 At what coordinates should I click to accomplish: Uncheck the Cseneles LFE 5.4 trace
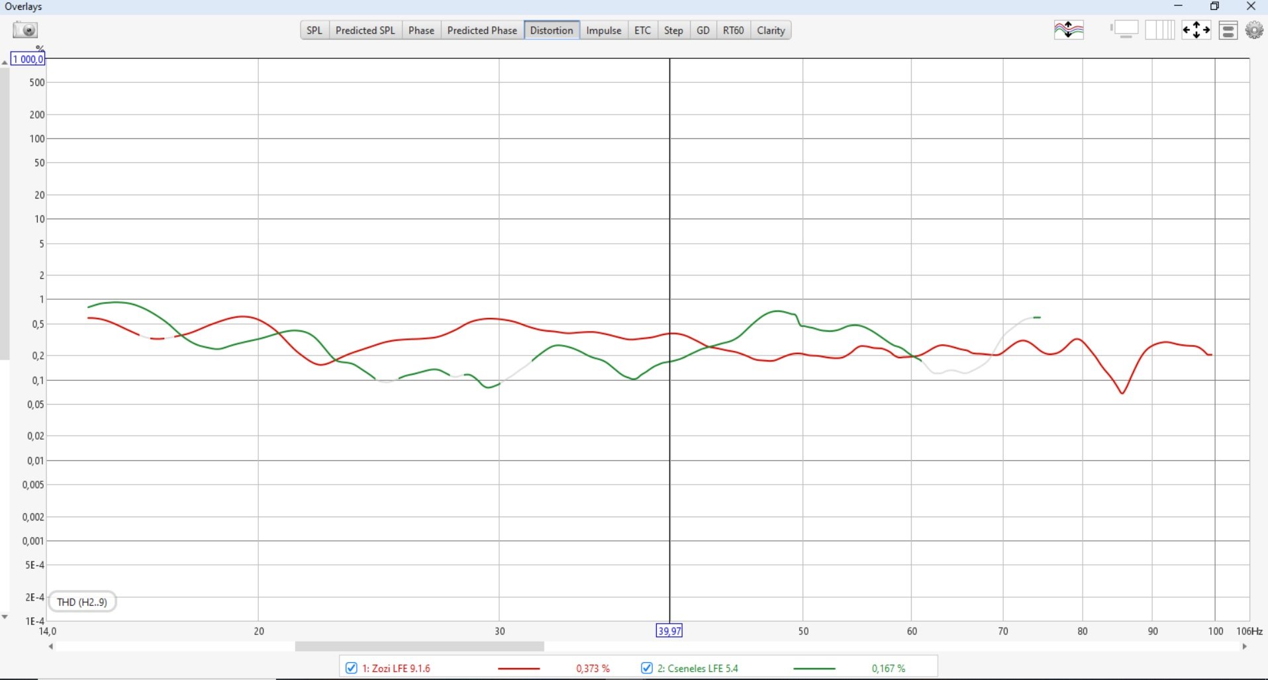[x=647, y=668]
